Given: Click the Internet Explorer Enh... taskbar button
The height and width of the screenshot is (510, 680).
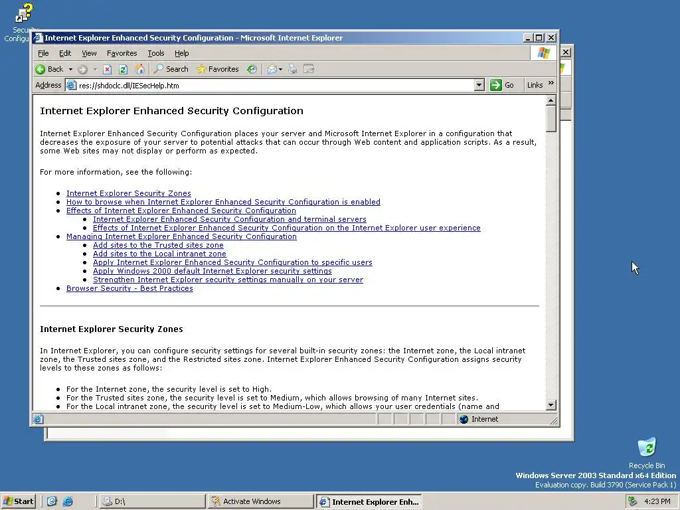Looking at the screenshot, I should point(369,501).
